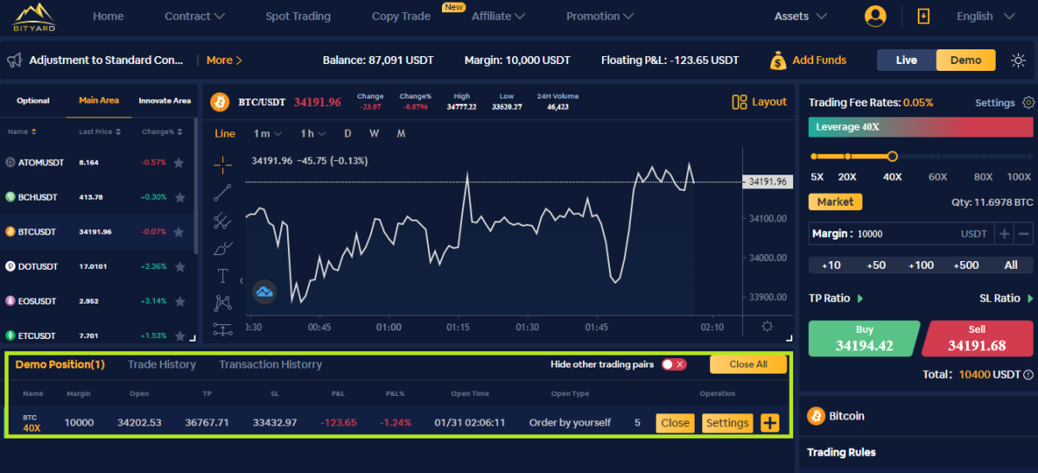This screenshot has width=1038, height=473.
Task: Click the yellow plus icon on position
Action: click(x=770, y=423)
